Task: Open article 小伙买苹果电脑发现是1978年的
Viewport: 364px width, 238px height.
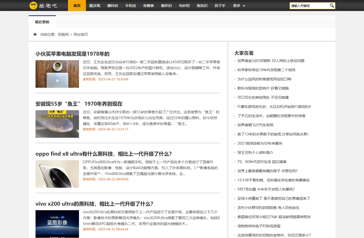Action: 73,54
